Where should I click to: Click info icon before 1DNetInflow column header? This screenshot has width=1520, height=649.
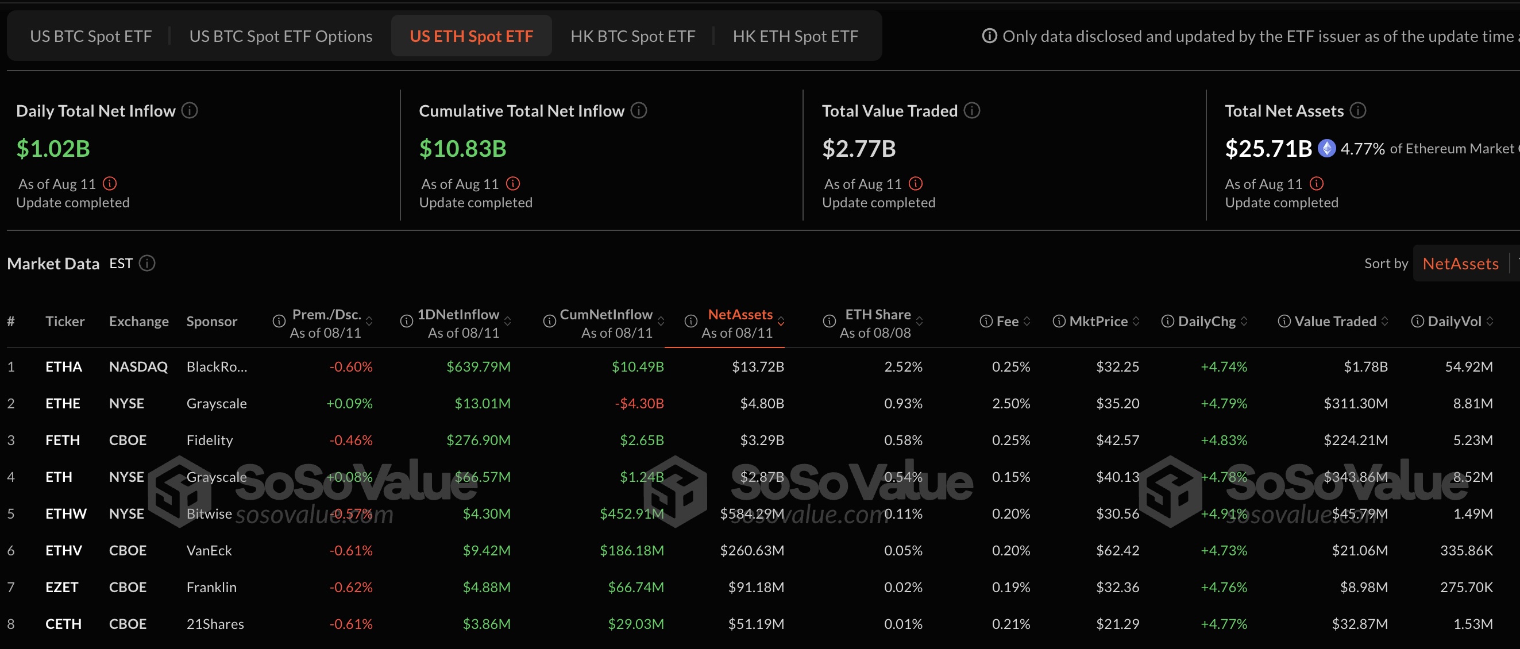coord(406,321)
